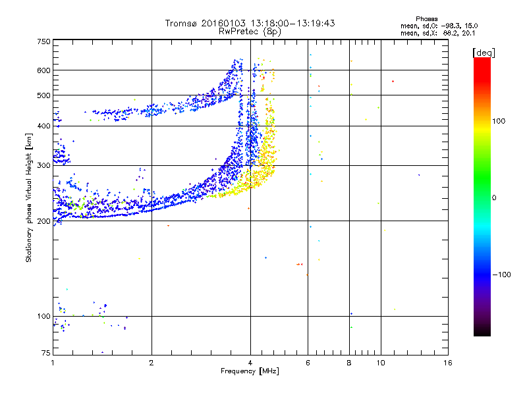Image resolution: width=527 pixels, height=395 pixels.
Task: Click the y-axis tick label '300'
Action: (x=43, y=165)
